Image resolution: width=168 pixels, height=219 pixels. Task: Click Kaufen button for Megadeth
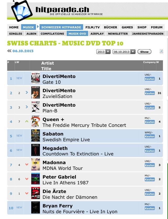(150, 151)
